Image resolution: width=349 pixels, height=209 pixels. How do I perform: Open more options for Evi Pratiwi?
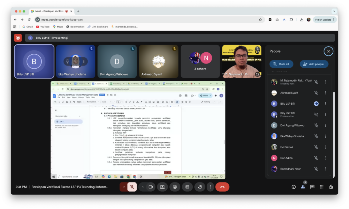click(x=325, y=147)
